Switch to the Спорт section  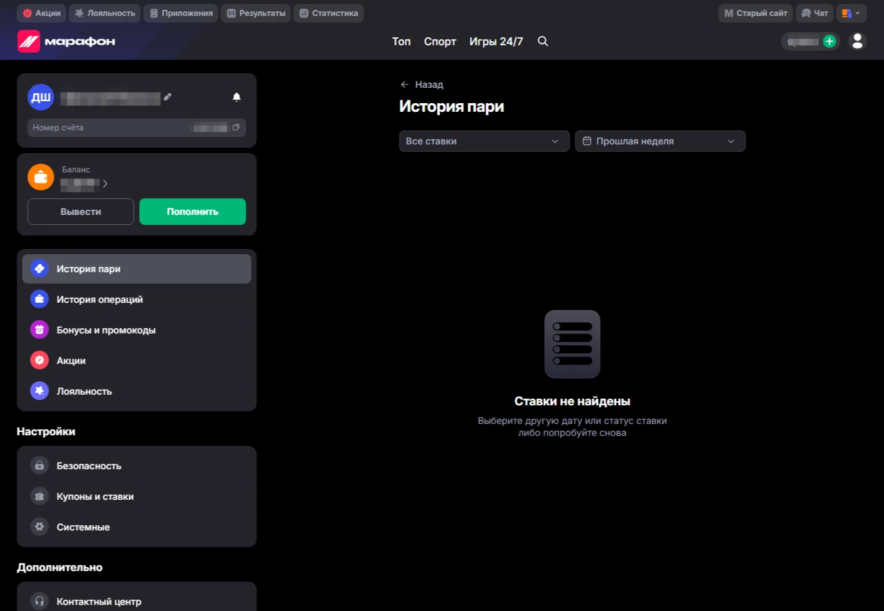440,41
